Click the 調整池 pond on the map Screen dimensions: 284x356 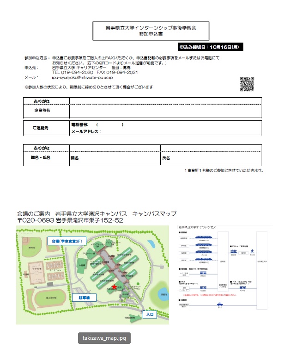[x=163, y=294]
